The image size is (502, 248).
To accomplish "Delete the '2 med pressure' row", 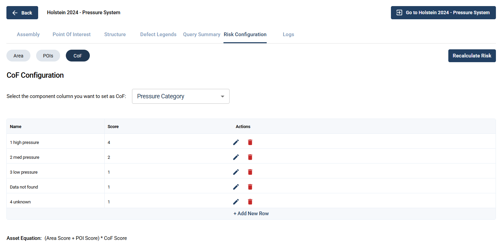I will point(250,157).
